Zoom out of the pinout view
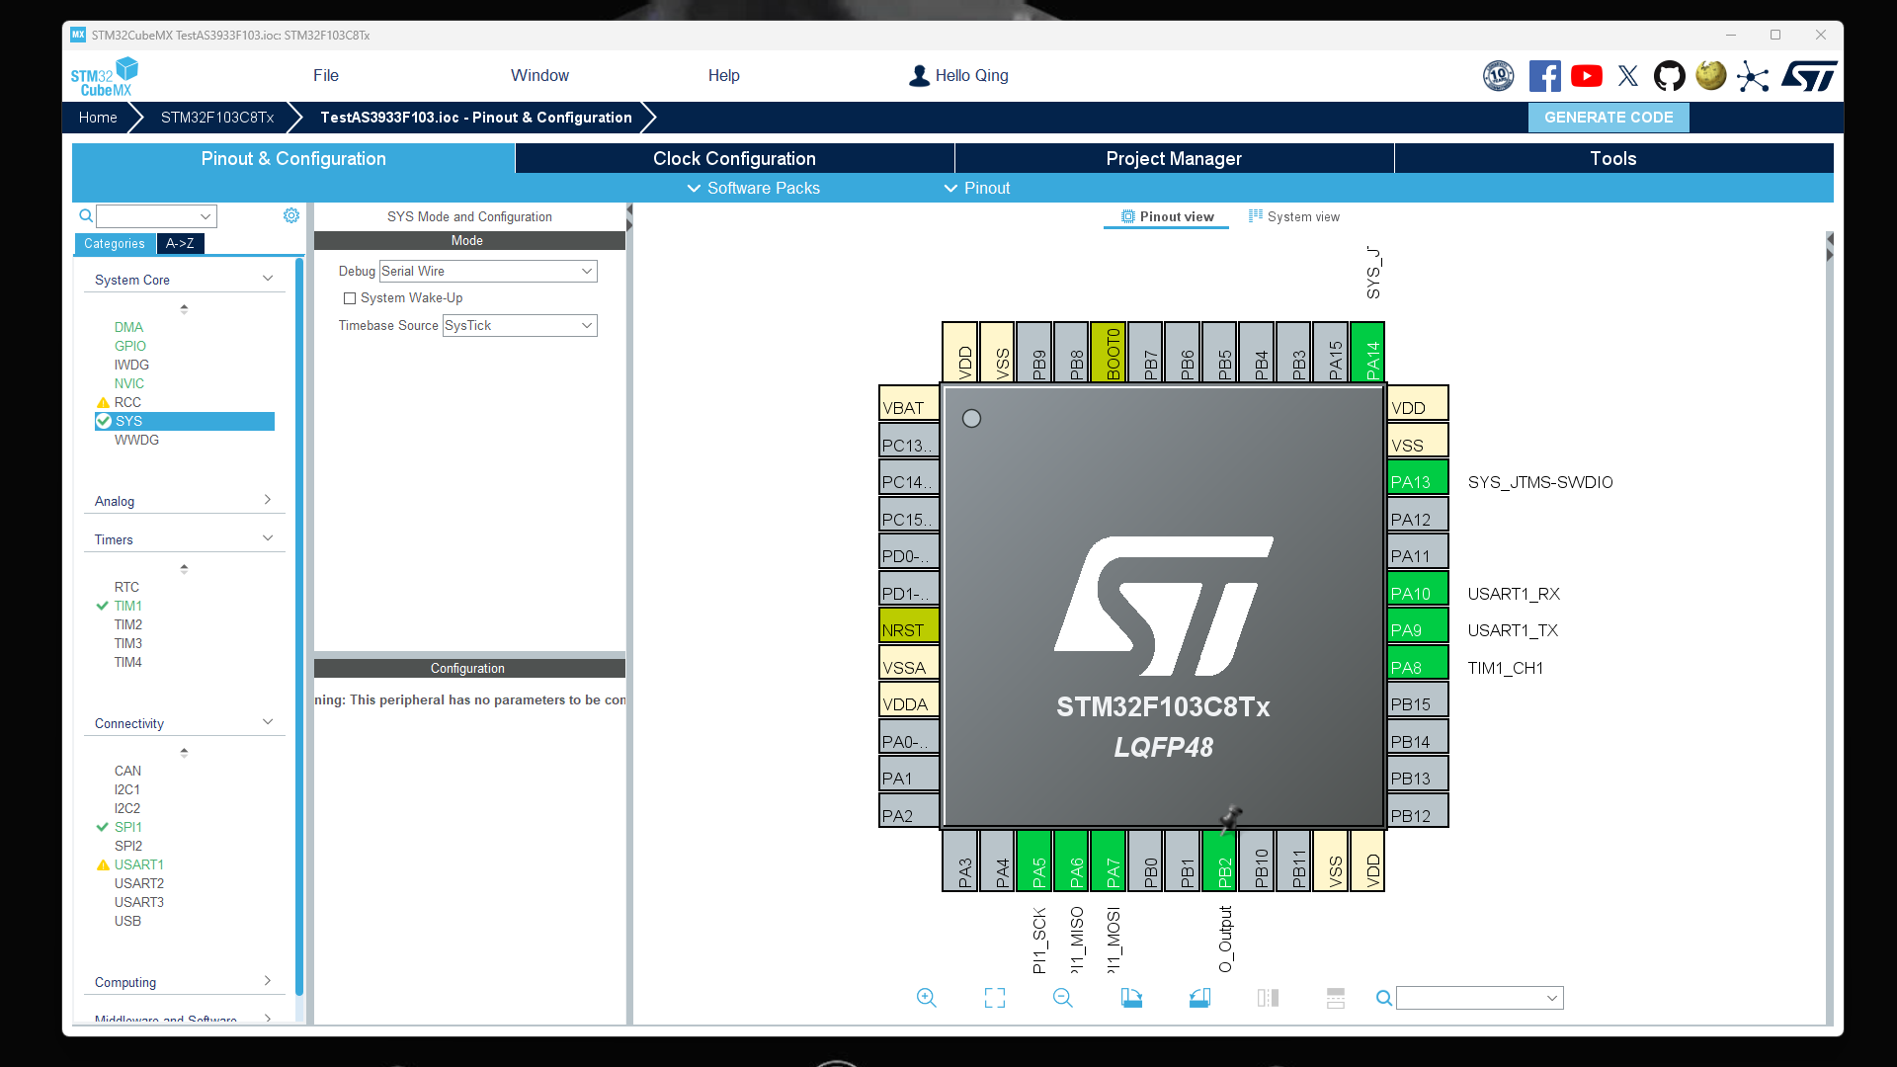Viewport: 1897px width, 1067px height. click(x=1062, y=998)
